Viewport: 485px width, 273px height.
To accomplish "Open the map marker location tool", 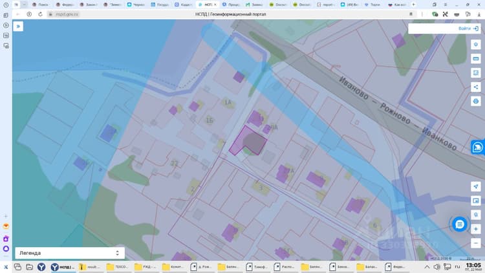I will 476,45.
